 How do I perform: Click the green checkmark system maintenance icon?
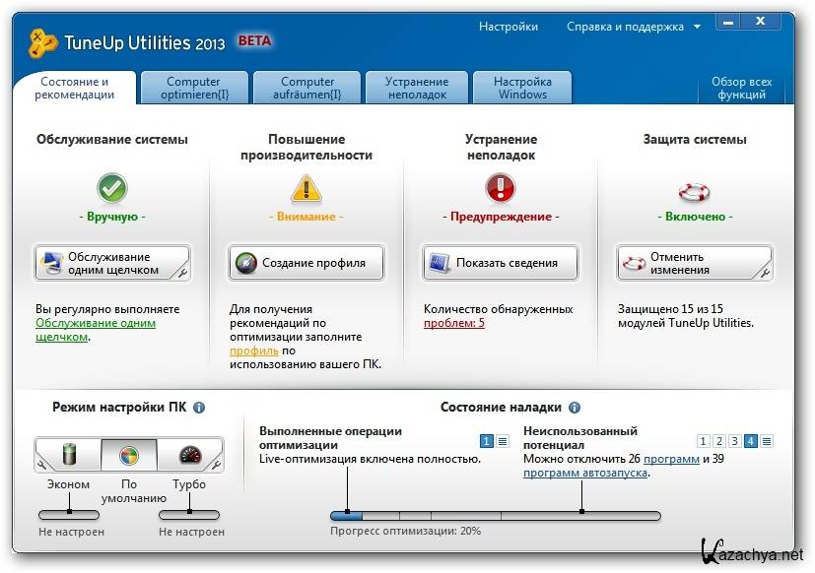[112, 187]
